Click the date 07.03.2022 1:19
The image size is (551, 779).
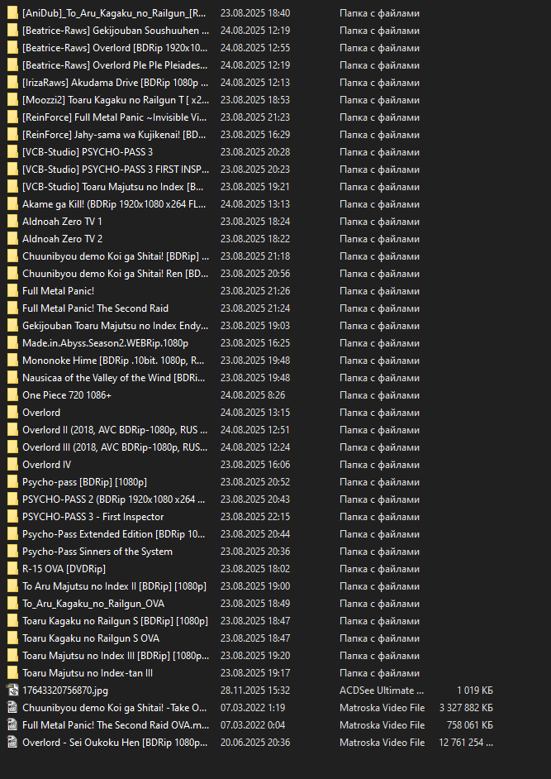coord(253,707)
